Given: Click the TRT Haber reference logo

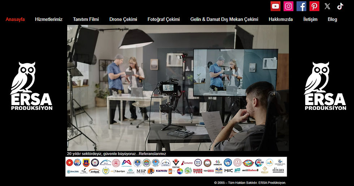Looking at the screenshot, I should click(209, 171).
